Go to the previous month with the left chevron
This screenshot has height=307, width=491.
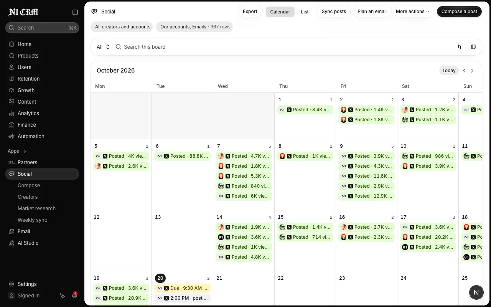(x=464, y=71)
